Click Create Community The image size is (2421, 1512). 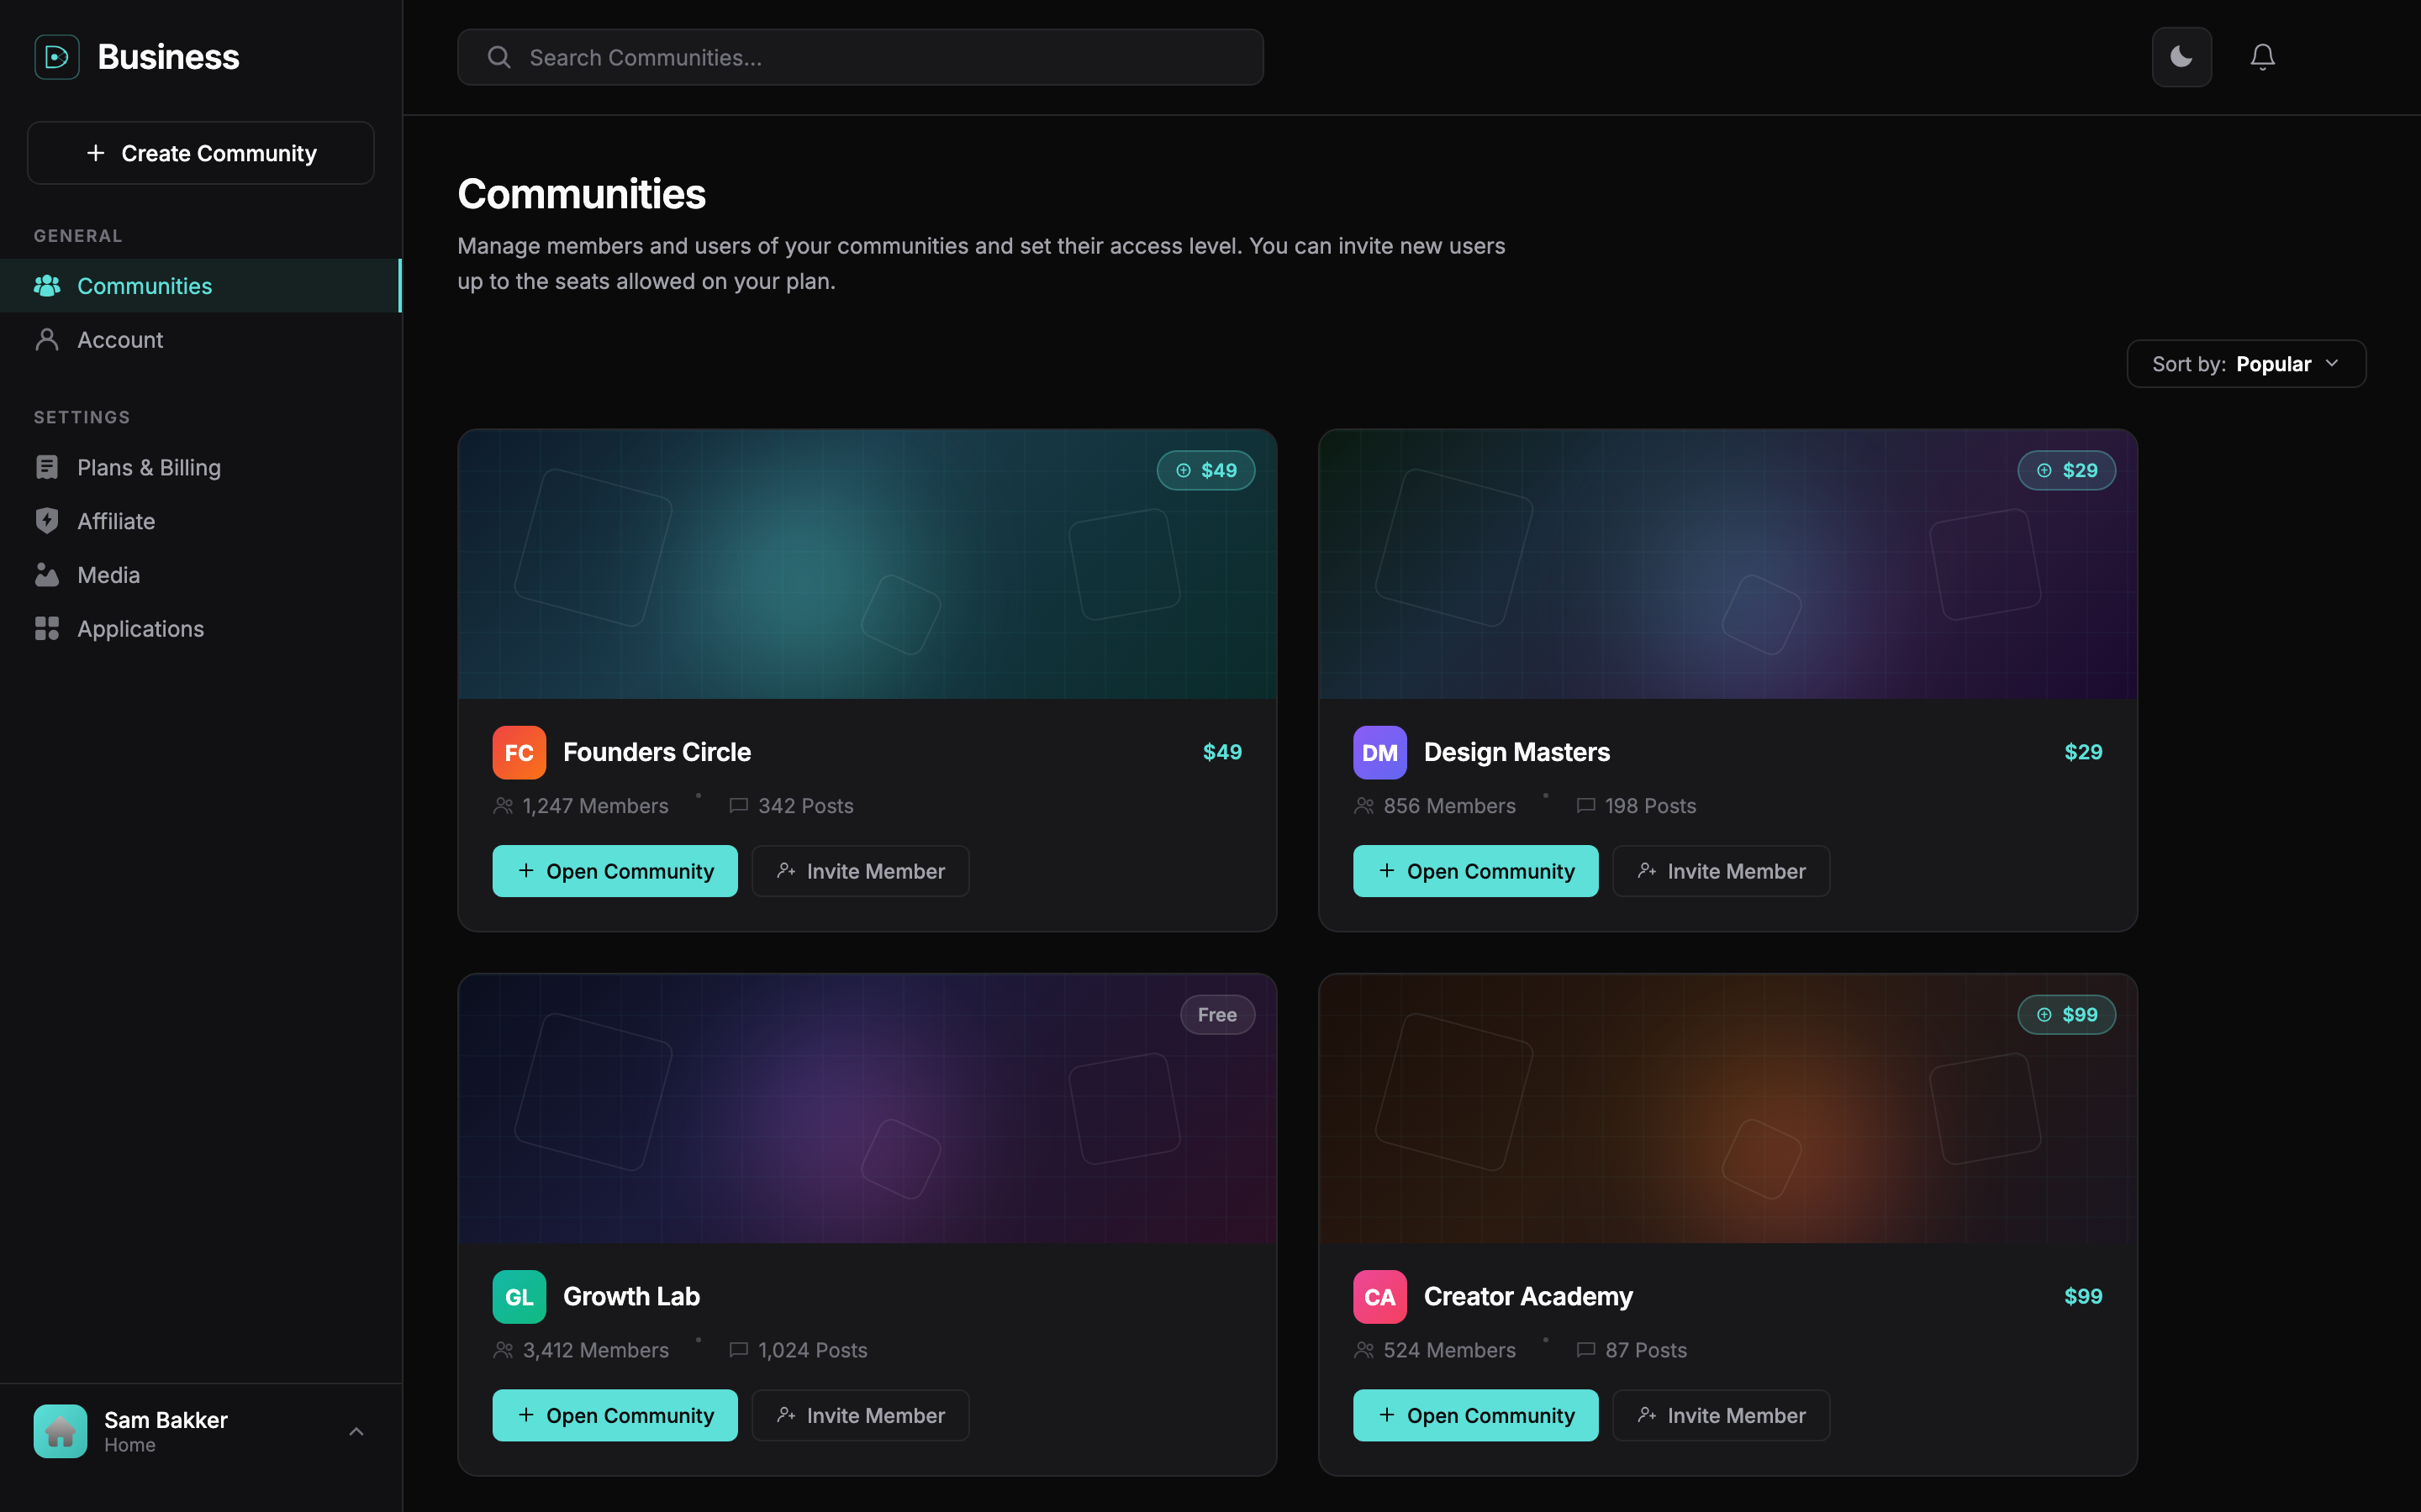200,152
